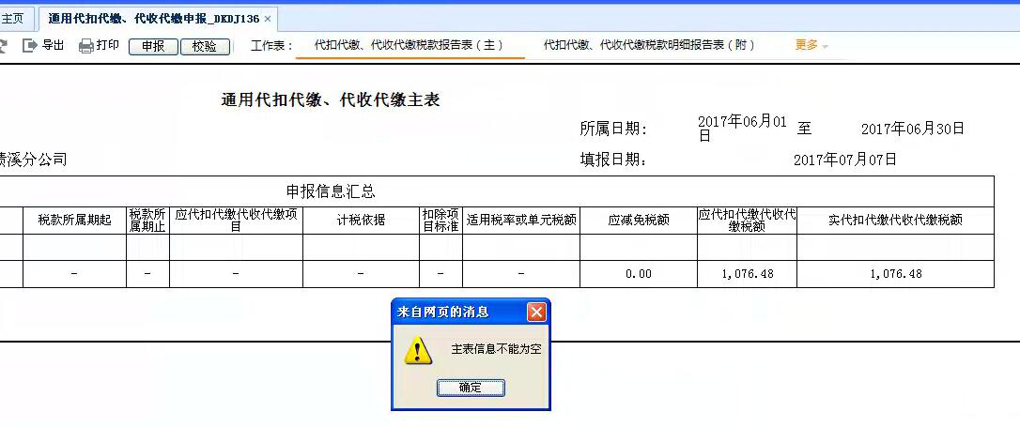The width and height of the screenshot is (1020, 427).
Task: Select the 通用代扣代缴、代收代缴申报 tab
Action: pos(152,19)
